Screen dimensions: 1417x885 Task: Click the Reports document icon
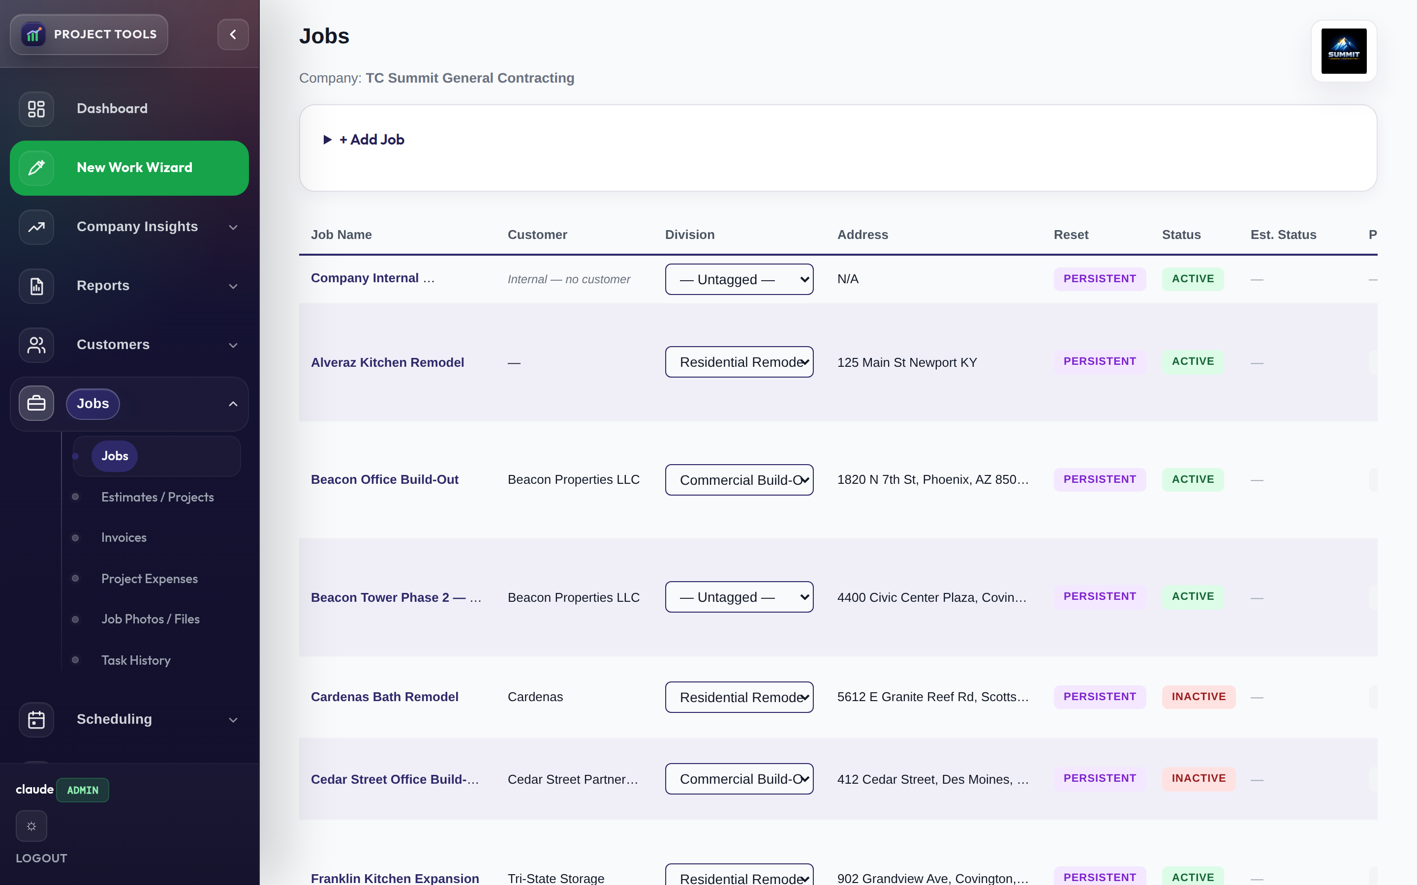[x=36, y=286]
